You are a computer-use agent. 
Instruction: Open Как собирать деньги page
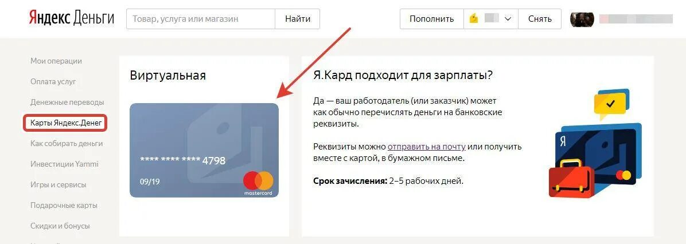pos(67,144)
